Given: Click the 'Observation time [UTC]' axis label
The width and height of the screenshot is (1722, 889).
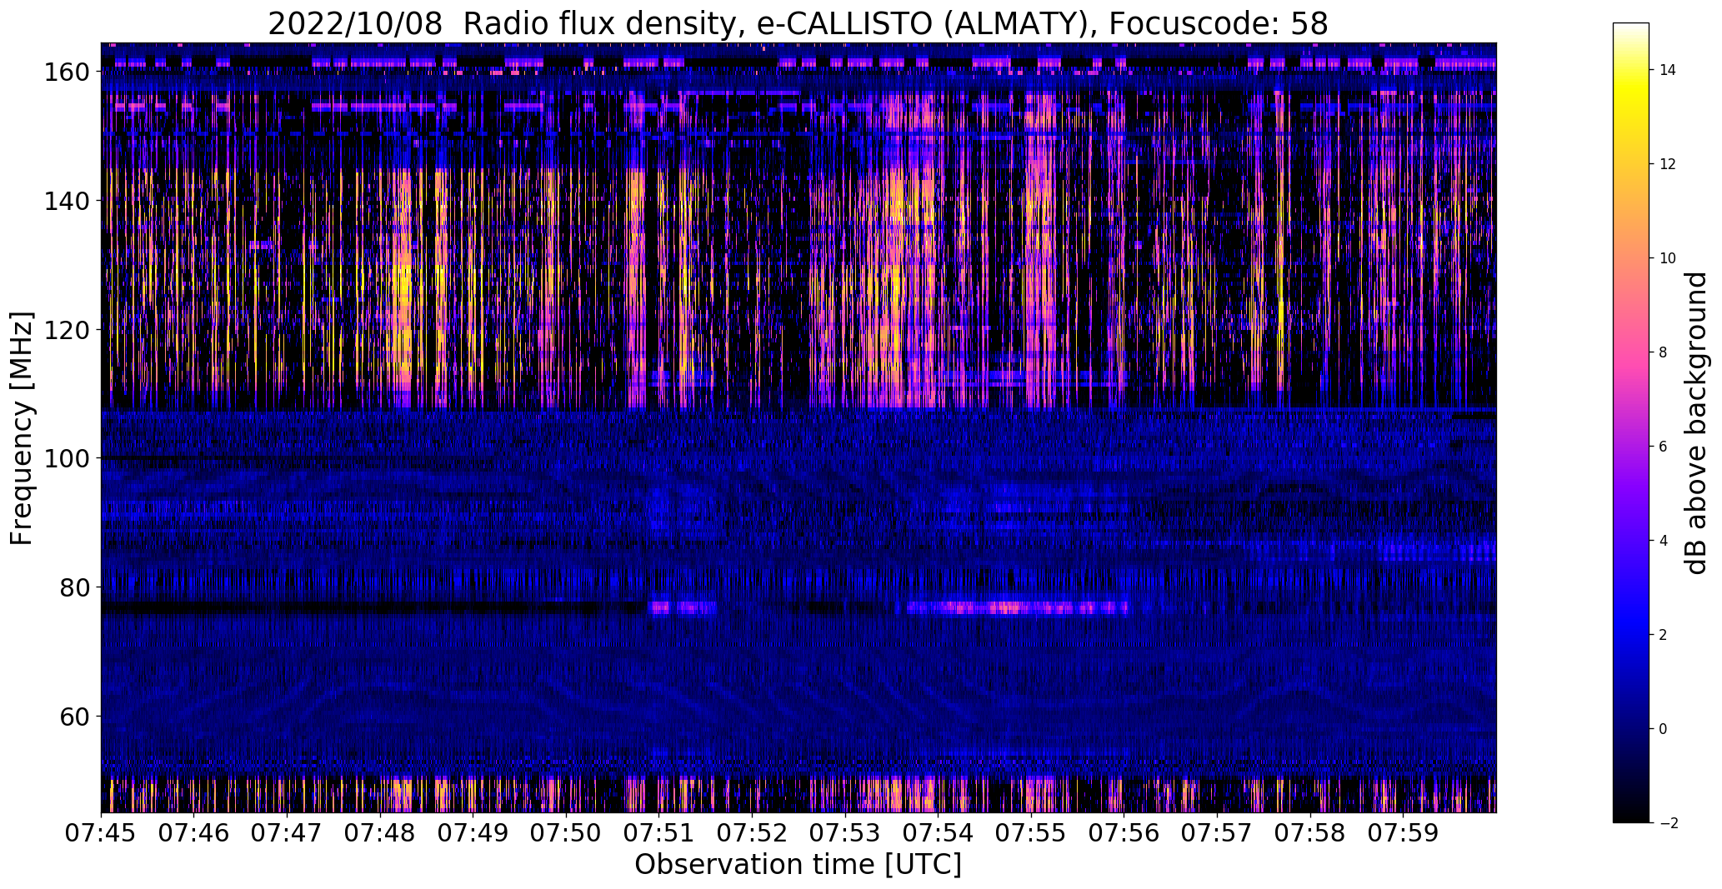Looking at the screenshot, I should pyautogui.click(x=798, y=865).
